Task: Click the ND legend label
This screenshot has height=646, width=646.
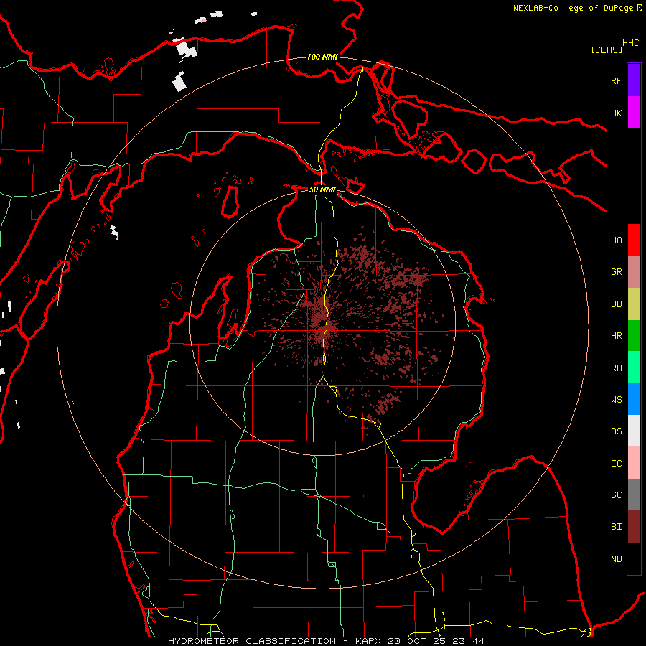Action: coord(616,558)
